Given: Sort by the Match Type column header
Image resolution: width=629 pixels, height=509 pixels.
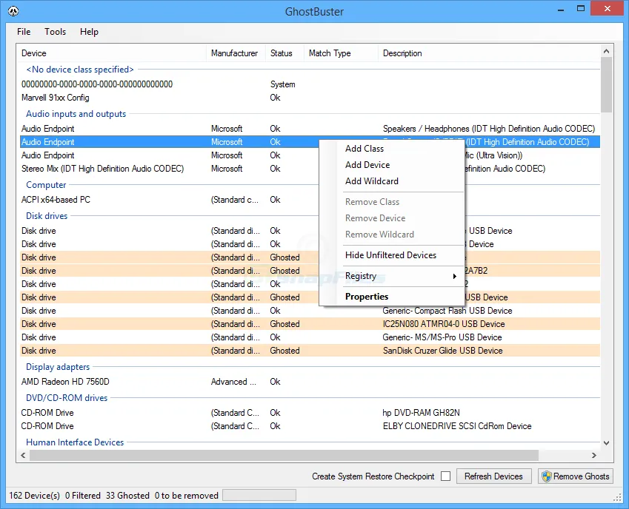Looking at the screenshot, I should [x=341, y=53].
